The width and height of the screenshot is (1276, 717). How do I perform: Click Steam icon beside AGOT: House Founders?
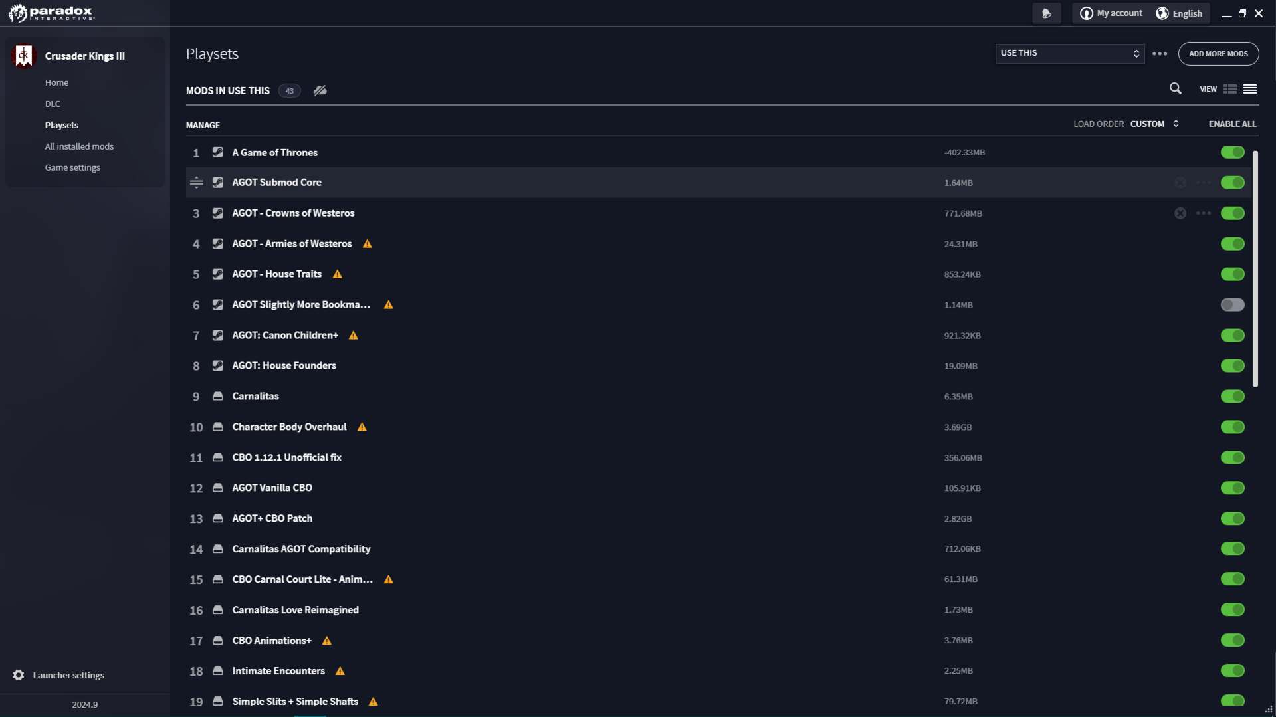217,365
